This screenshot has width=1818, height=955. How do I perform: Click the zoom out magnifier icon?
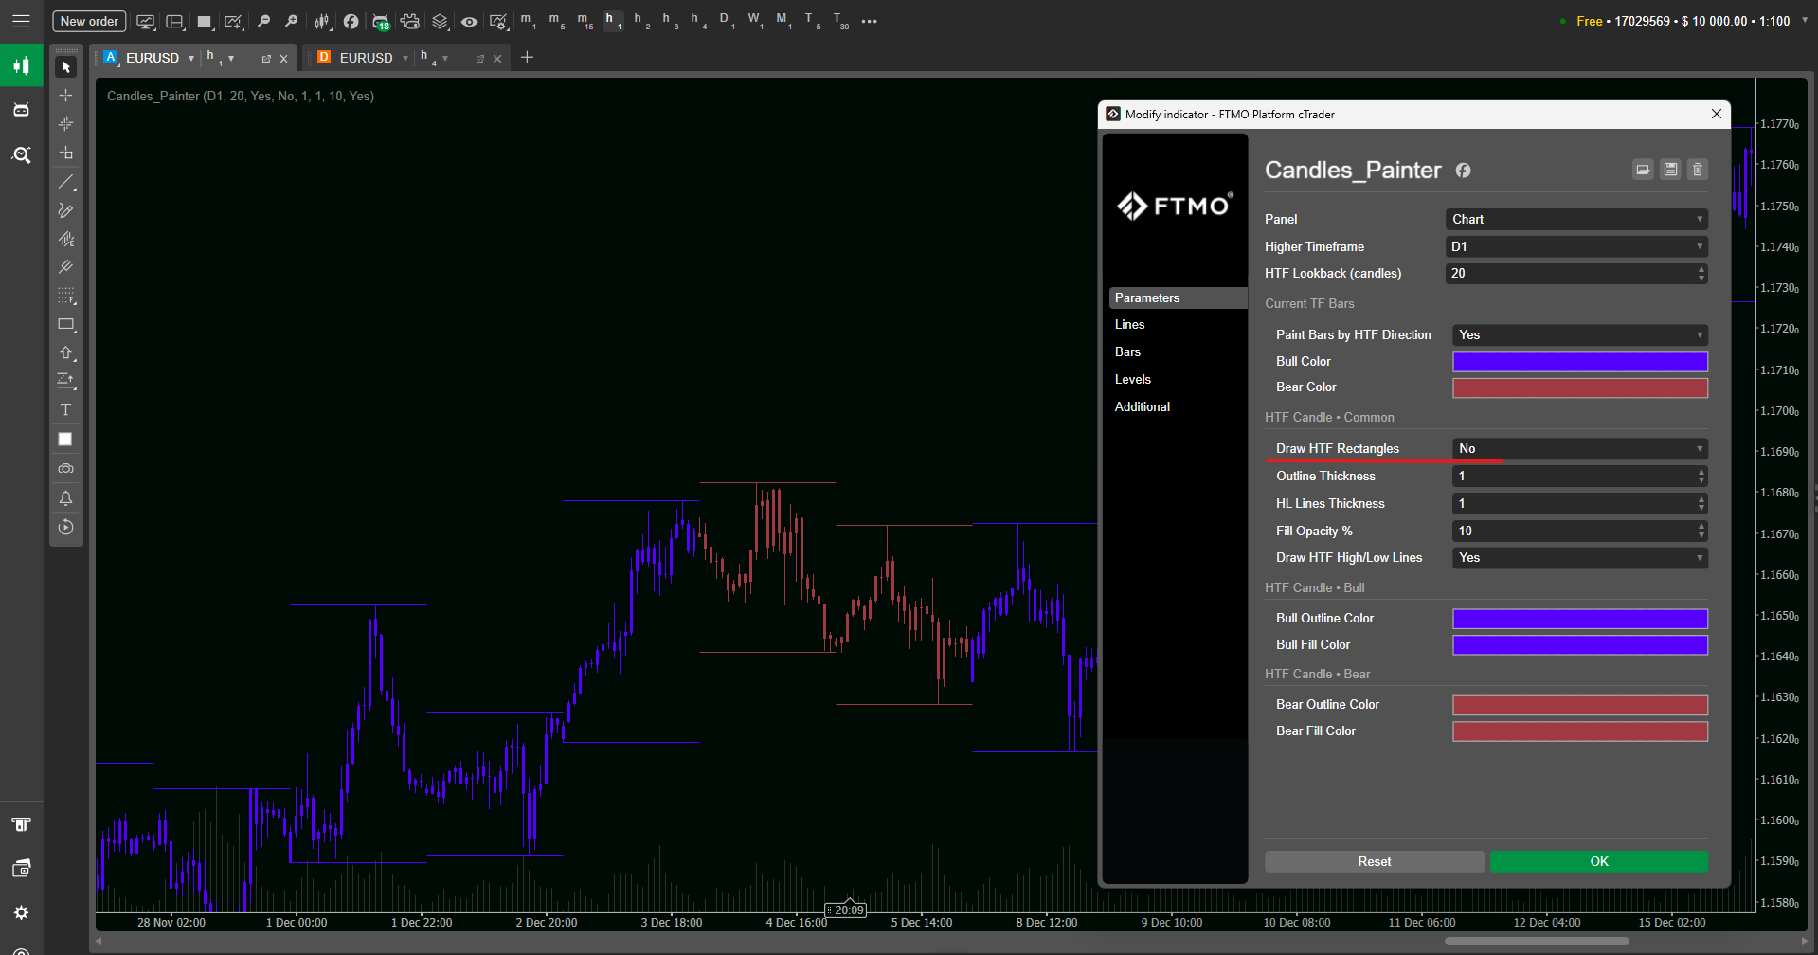coord(264,21)
